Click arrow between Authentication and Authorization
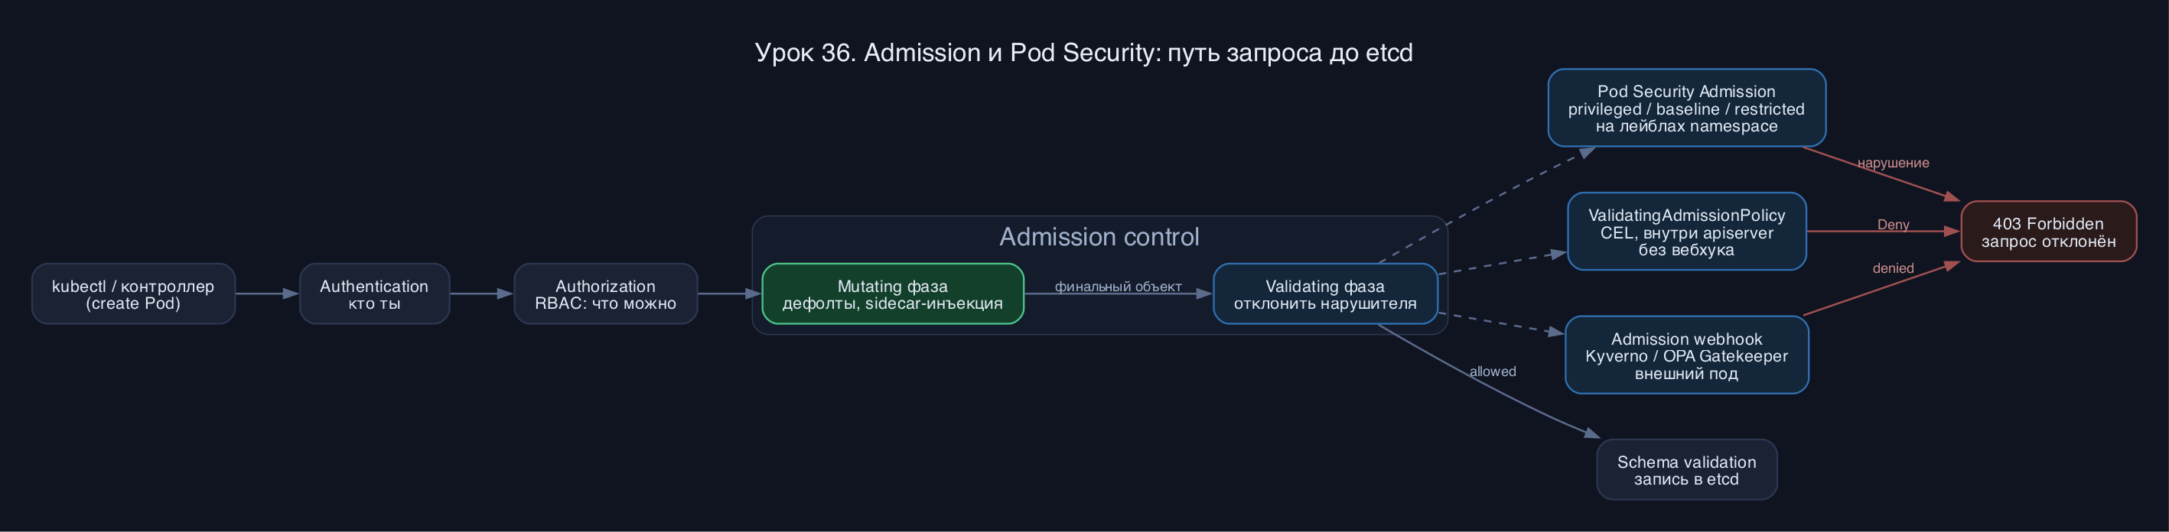The width and height of the screenshot is (2169, 532). [482, 294]
